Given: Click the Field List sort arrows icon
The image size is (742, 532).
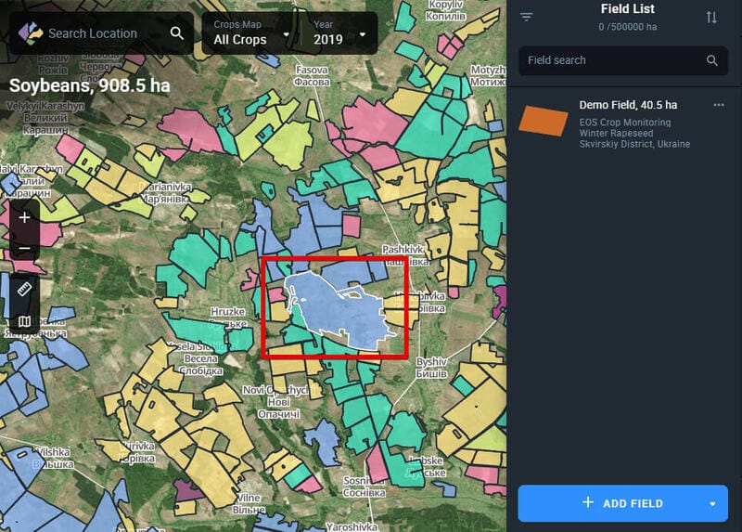Looking at the screenshot, I should pos(711,18).
